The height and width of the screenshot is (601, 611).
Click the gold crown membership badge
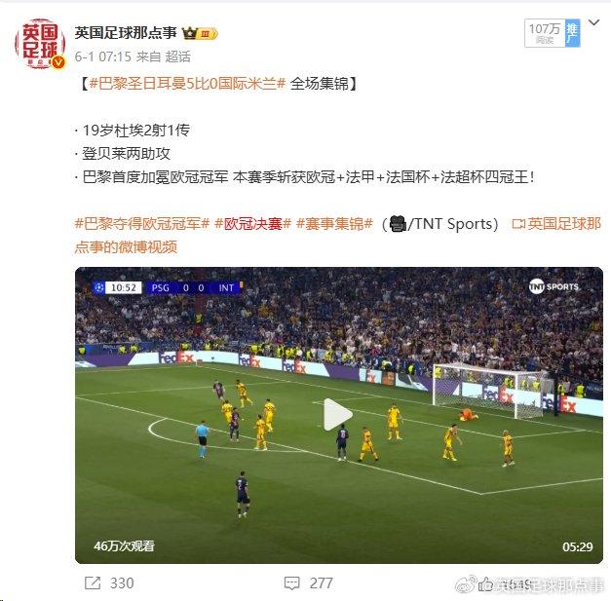pos(200,33)
